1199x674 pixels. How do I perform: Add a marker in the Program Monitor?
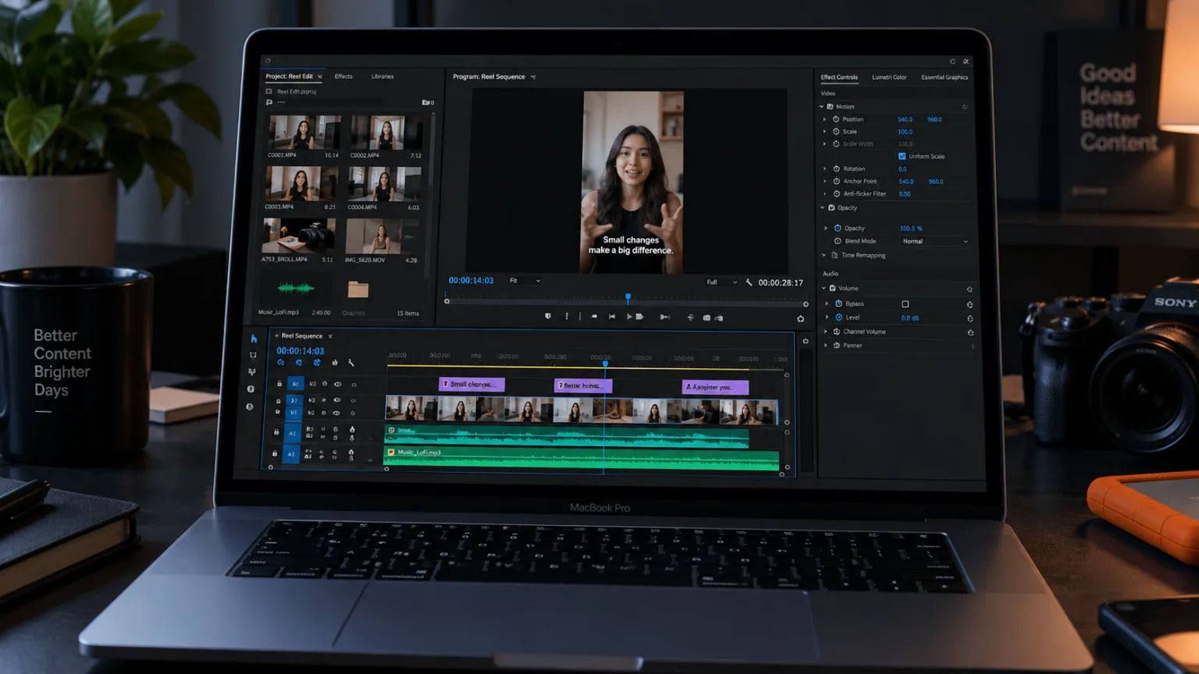(547, 317)
